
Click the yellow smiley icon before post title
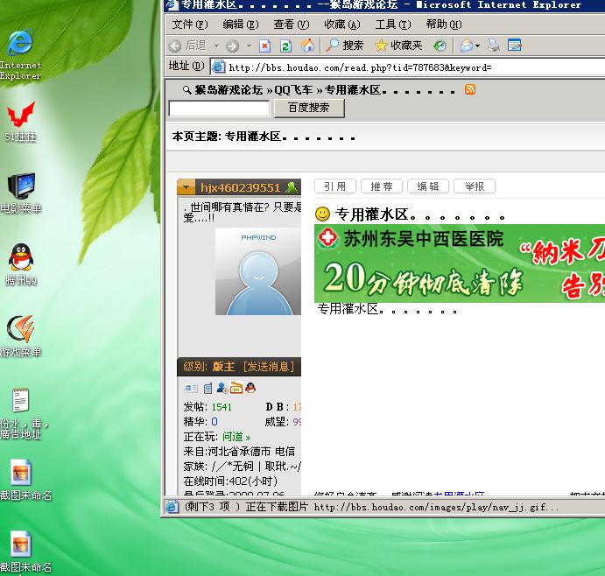coord(322,214)
